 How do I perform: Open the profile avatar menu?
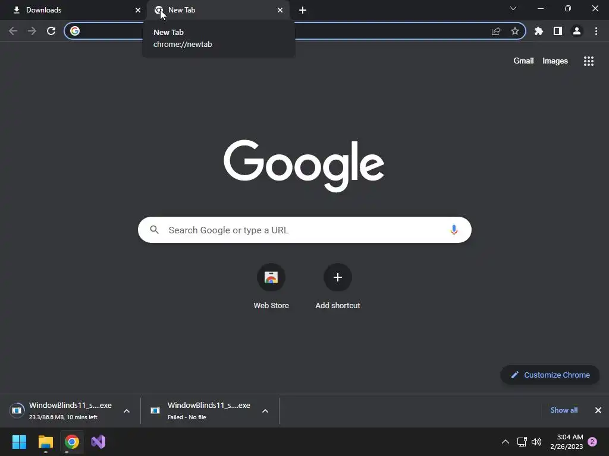coord(577,31)
